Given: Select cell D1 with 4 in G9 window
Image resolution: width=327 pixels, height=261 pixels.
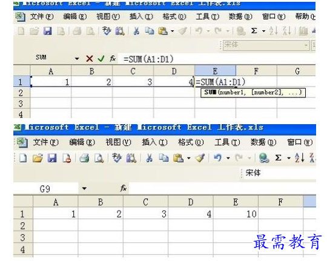Looking at the screenshot, I should 191,214.
